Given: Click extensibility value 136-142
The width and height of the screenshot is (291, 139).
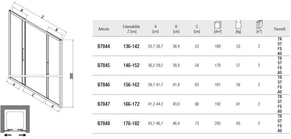Looking at the screenshot, I should (x=131, y=46).
